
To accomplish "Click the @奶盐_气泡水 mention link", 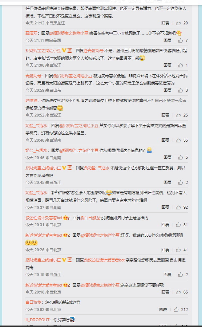I will pos(97,168).
